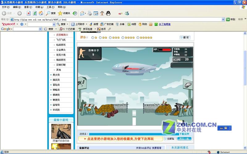
Task: Select the three-star rating radio button
Action: [x=110, y=38]
